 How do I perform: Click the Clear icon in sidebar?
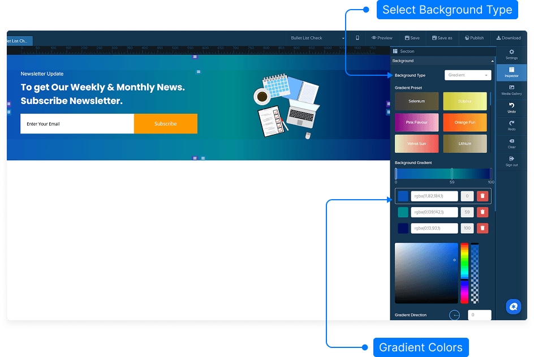coord(511,143)
